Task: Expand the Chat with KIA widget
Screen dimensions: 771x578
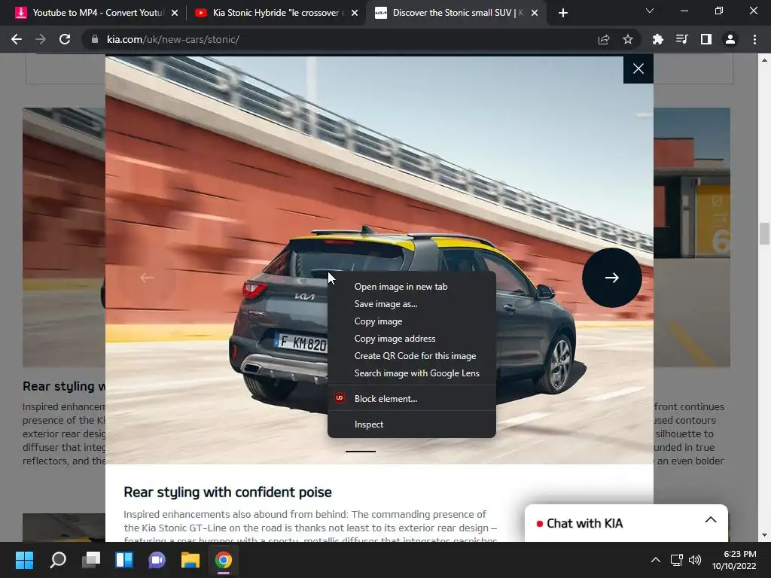Action: [x=711, y=520]
